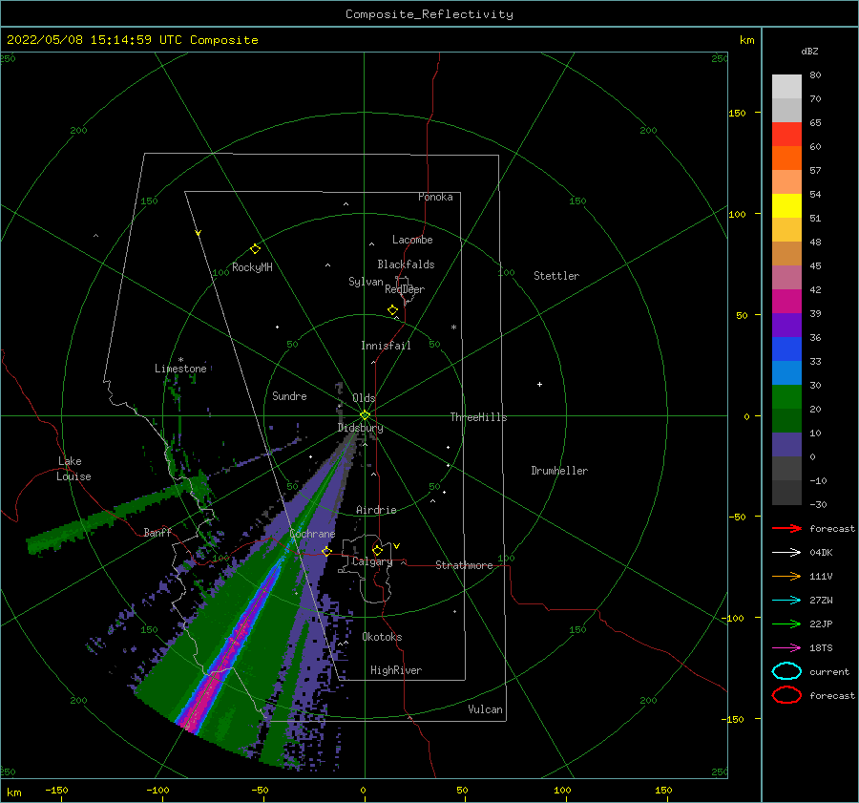This screenshot has width=859, height=803.
Task: Click the yellow diamond marker near RedDeer
Action: (392, 310)
